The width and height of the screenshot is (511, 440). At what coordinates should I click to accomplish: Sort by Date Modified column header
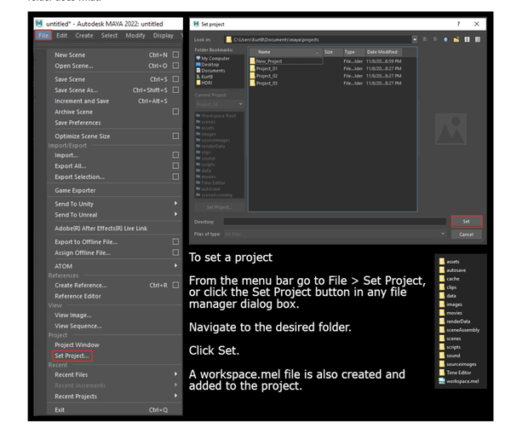point(383,52)
